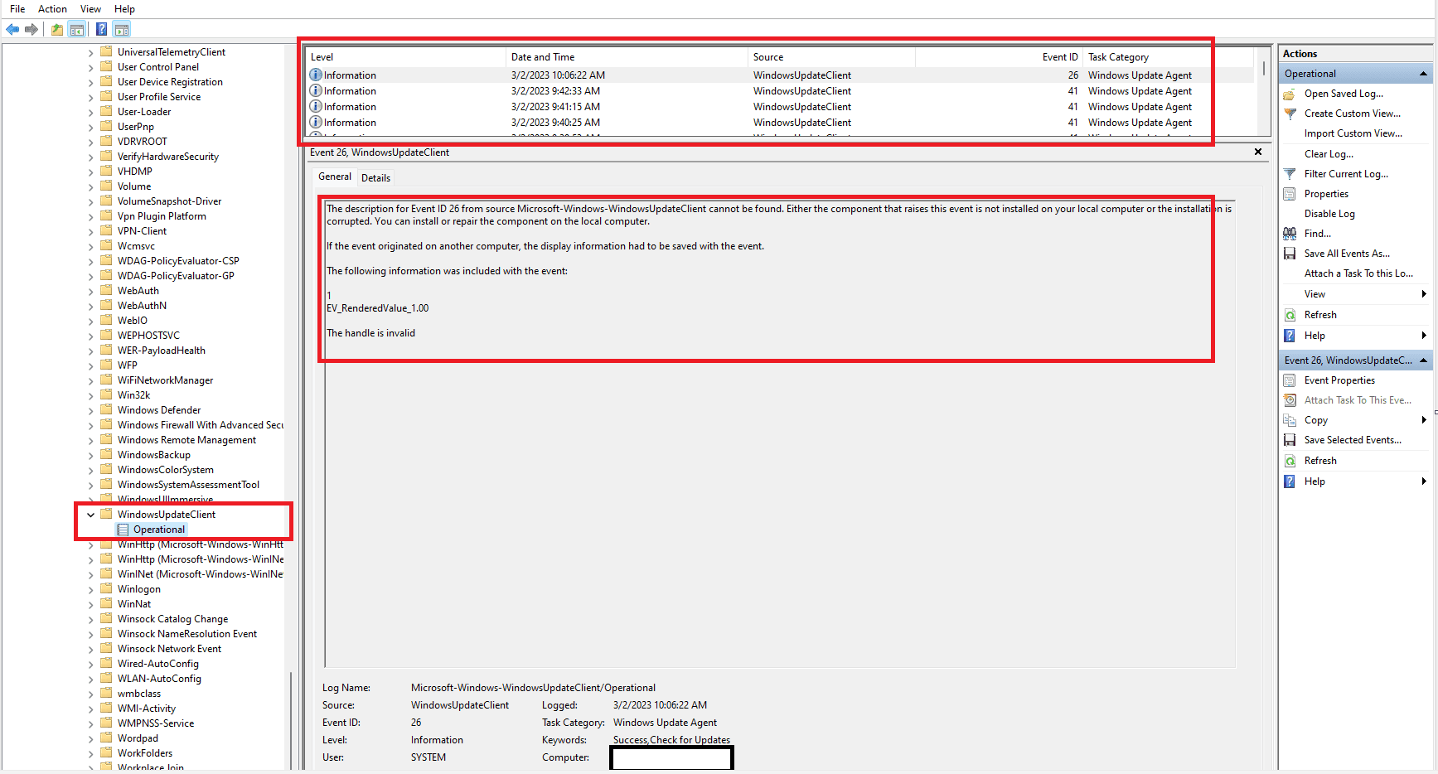Click the Filter Current Log funnel icon
1438x774 pixels.
point(1290,174)
